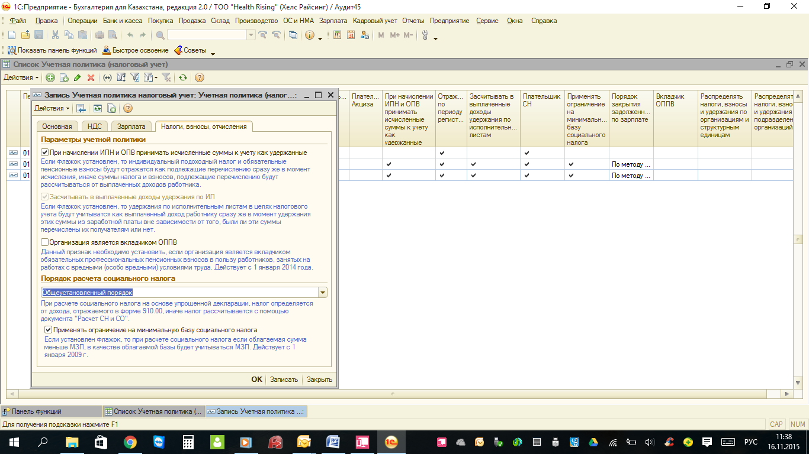
Task: Switch to the НДС tab
Action: [95, 127]
